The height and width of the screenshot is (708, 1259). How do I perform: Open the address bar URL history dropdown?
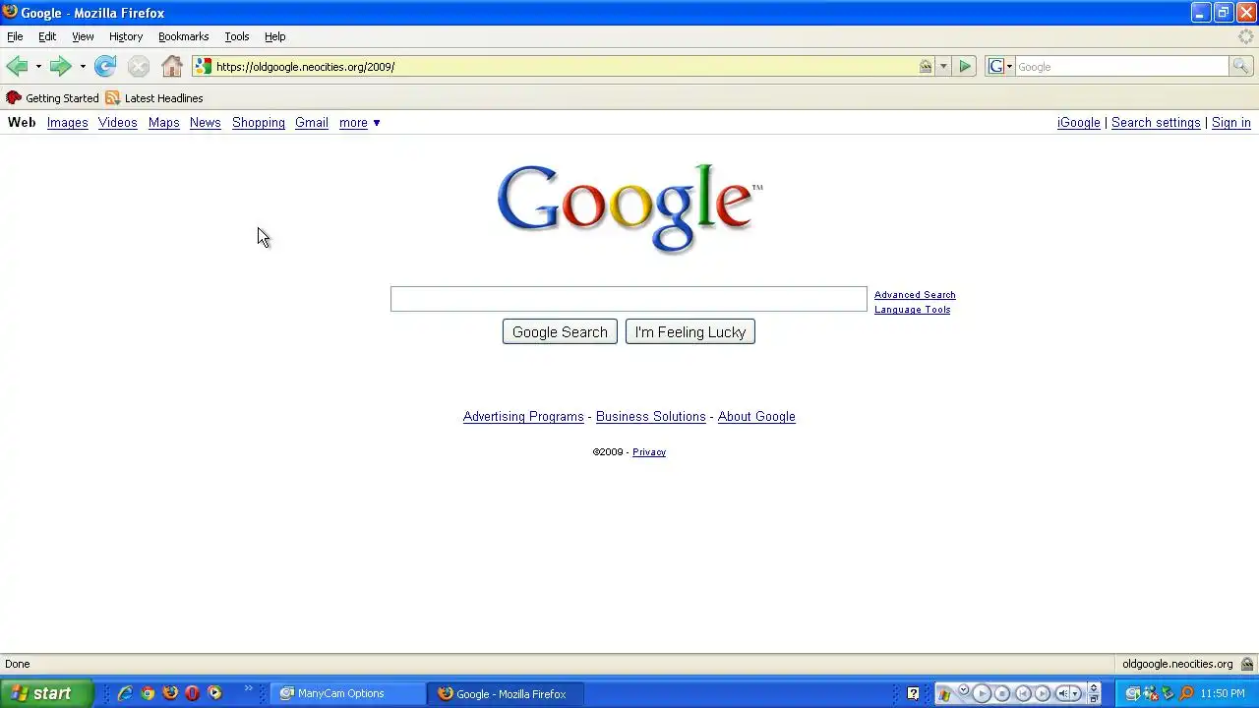[x=943, y=66]
